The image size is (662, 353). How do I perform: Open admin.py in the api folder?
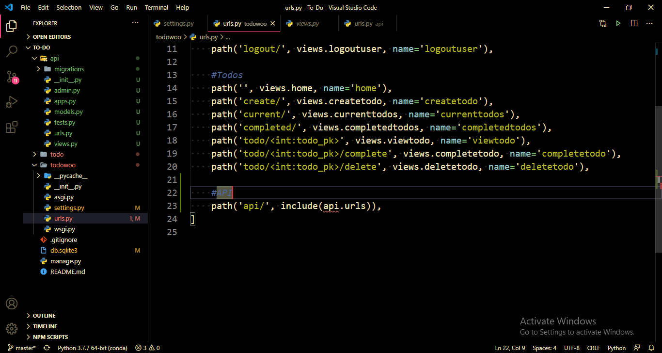click(85, 90)
